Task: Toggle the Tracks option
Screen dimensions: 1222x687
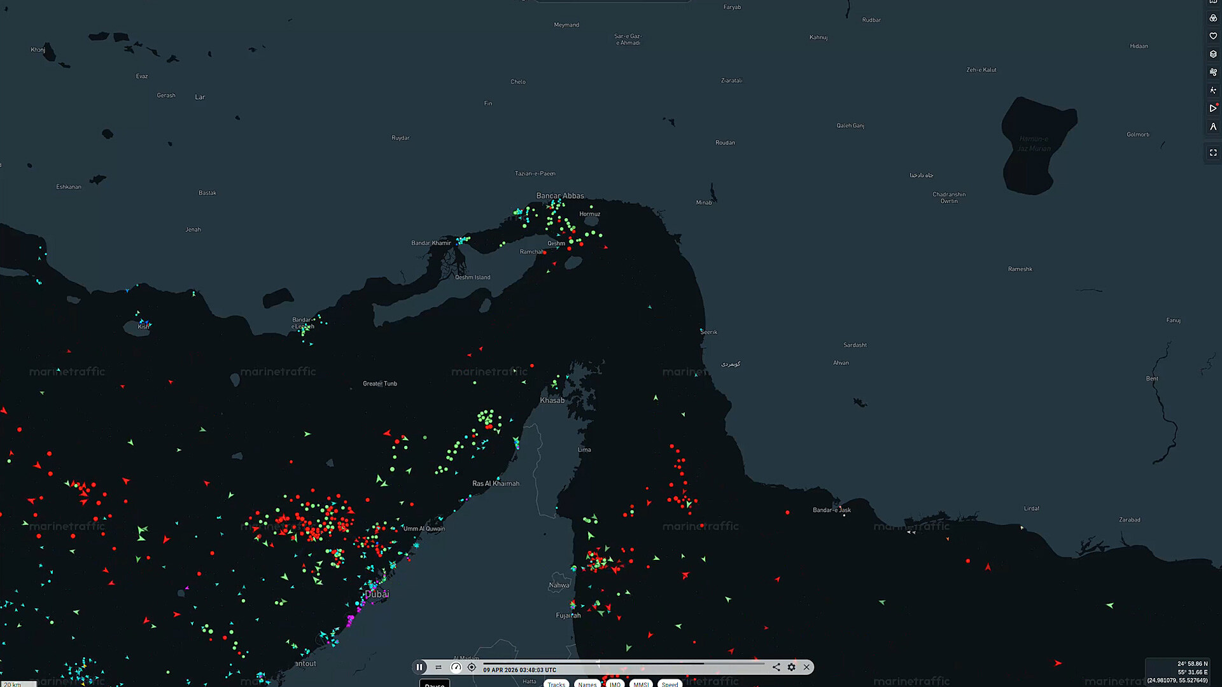Action: pos(556,684)
